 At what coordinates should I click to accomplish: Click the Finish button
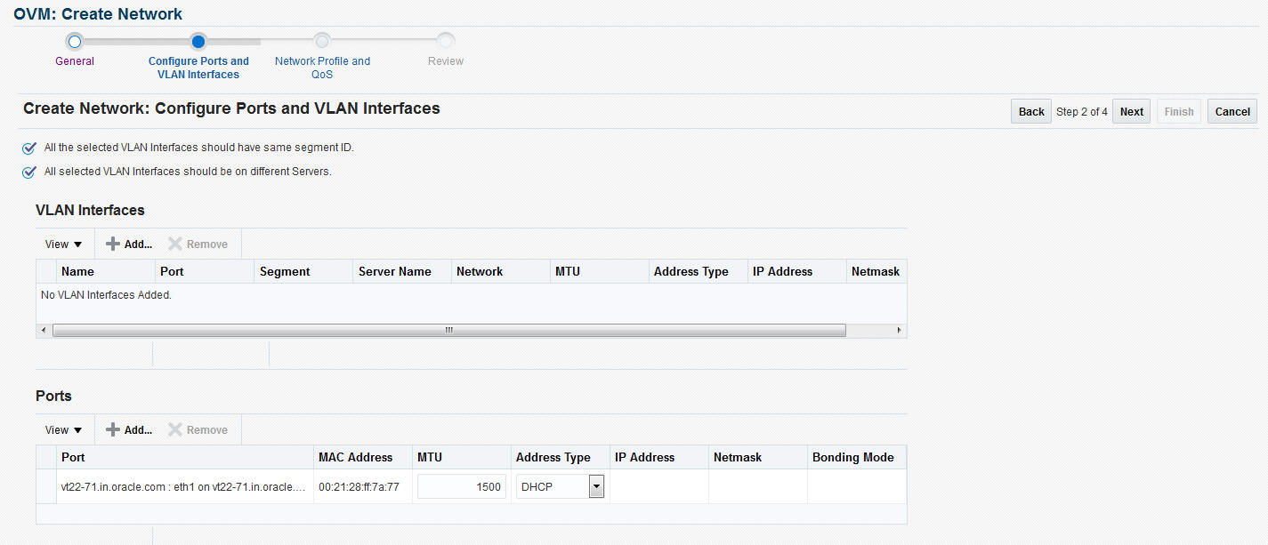(x=1179, y=111)
